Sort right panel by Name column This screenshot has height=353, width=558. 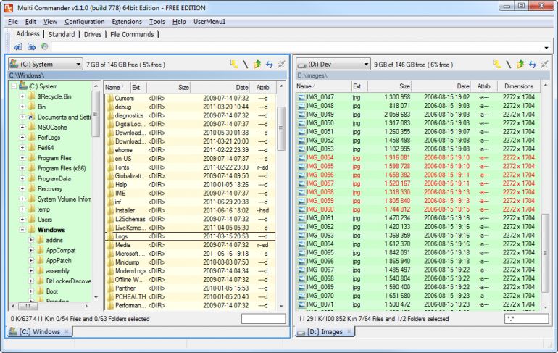click(x=323, y=86)
